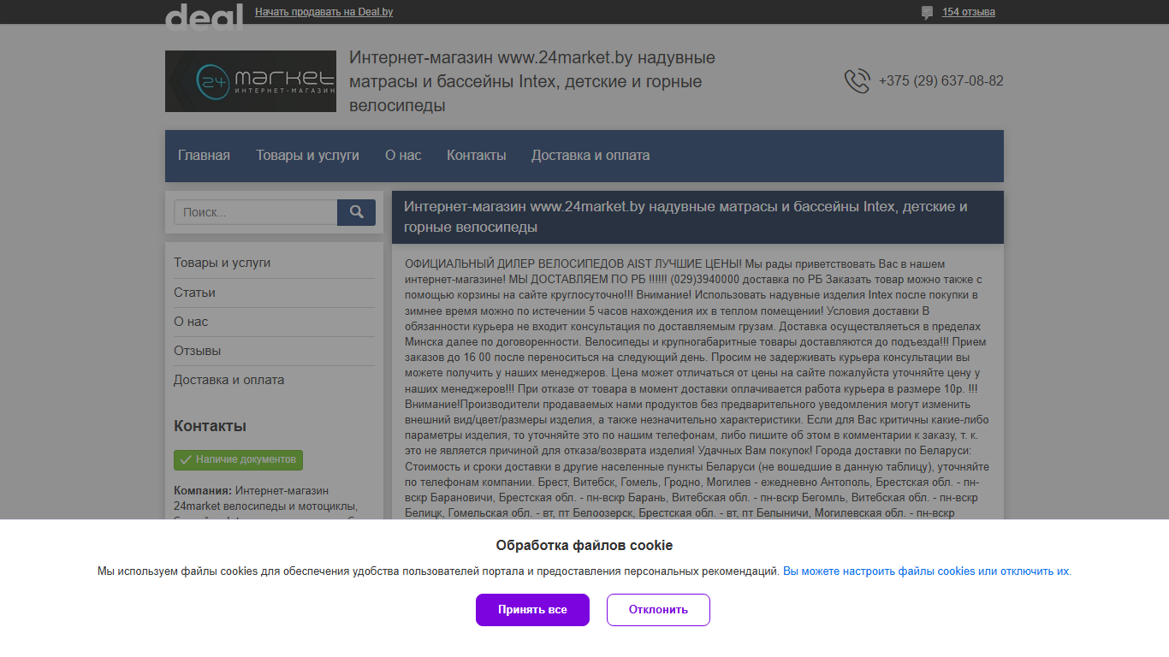Screen dimensions: 1169x657
Task: Click the Deal logo in top bar
Action: tap(204, 16)
